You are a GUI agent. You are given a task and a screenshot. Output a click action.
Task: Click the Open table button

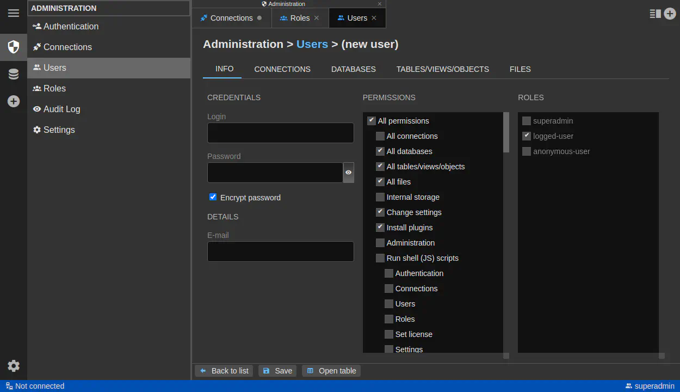pyautogui.click(x=331, y=371)
